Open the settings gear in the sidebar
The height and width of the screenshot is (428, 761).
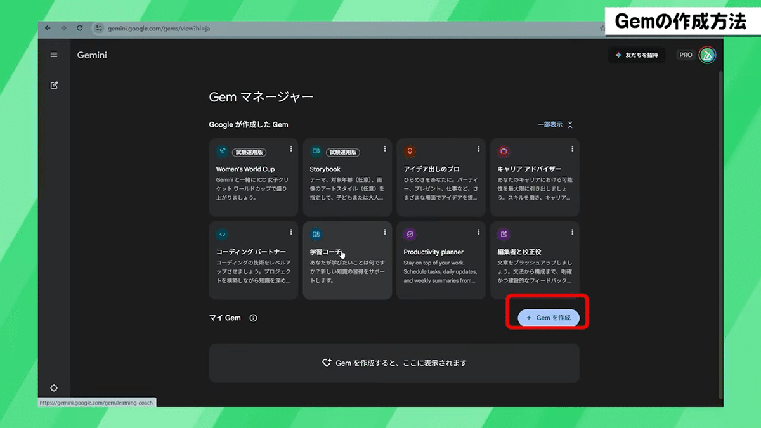54,387
